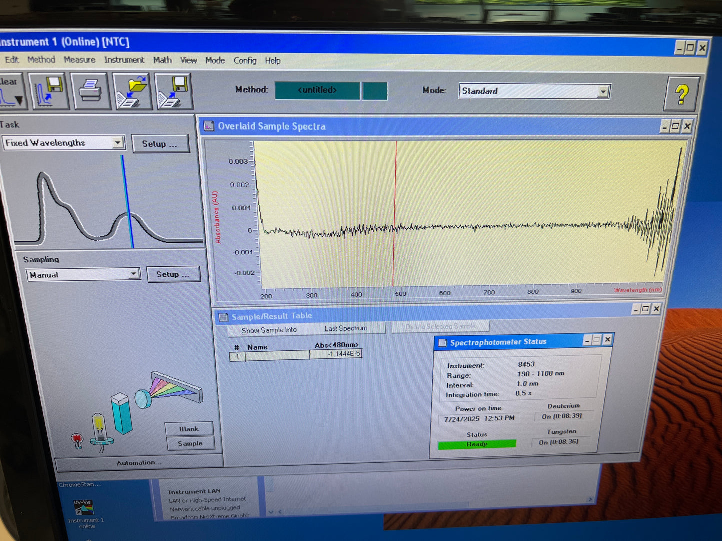Open the Mode dropdown showing Standard

coord(603,92)
